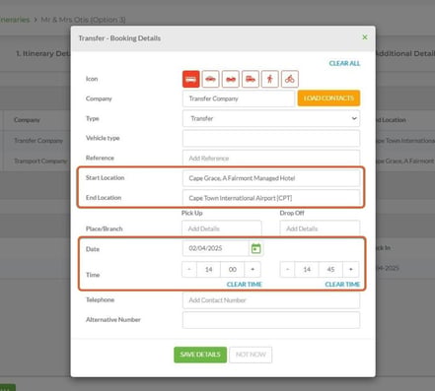Image resolution: width=435 pixels, height=391 pixels.
Task: Edit the Start Location field
Action: [271, 178]
